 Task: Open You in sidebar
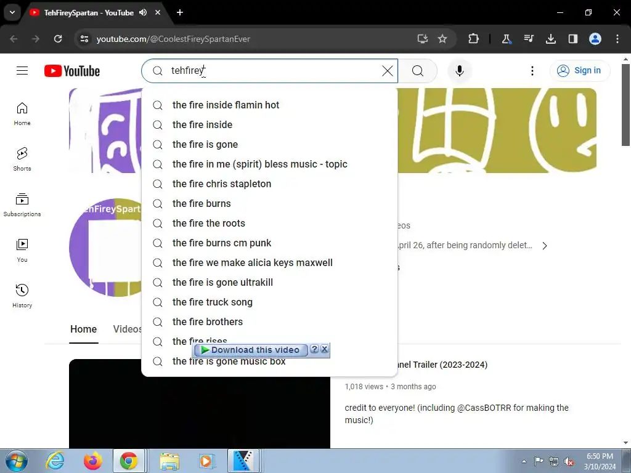click(22, 250)
